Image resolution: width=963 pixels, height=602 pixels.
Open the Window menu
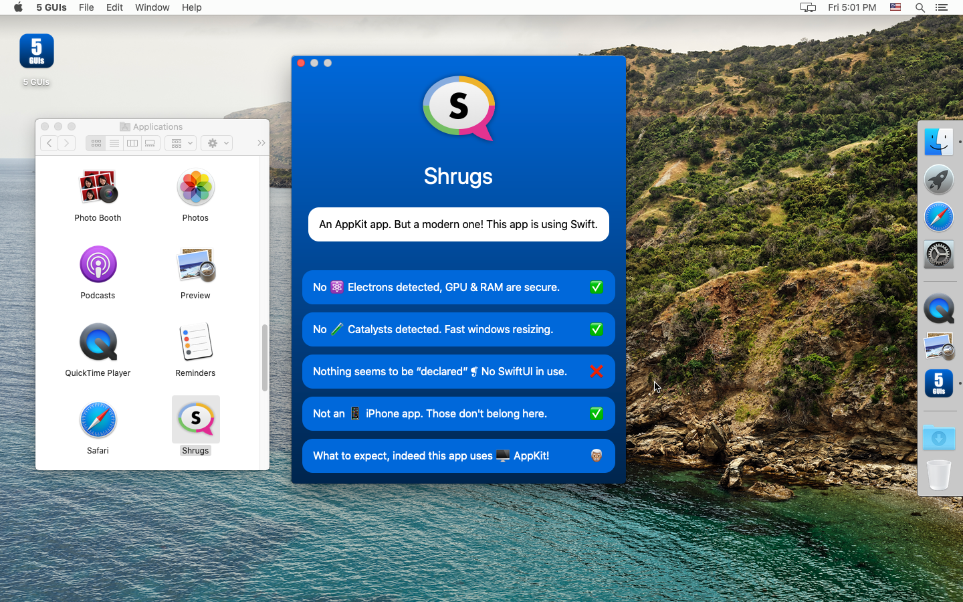coord(152,7)
